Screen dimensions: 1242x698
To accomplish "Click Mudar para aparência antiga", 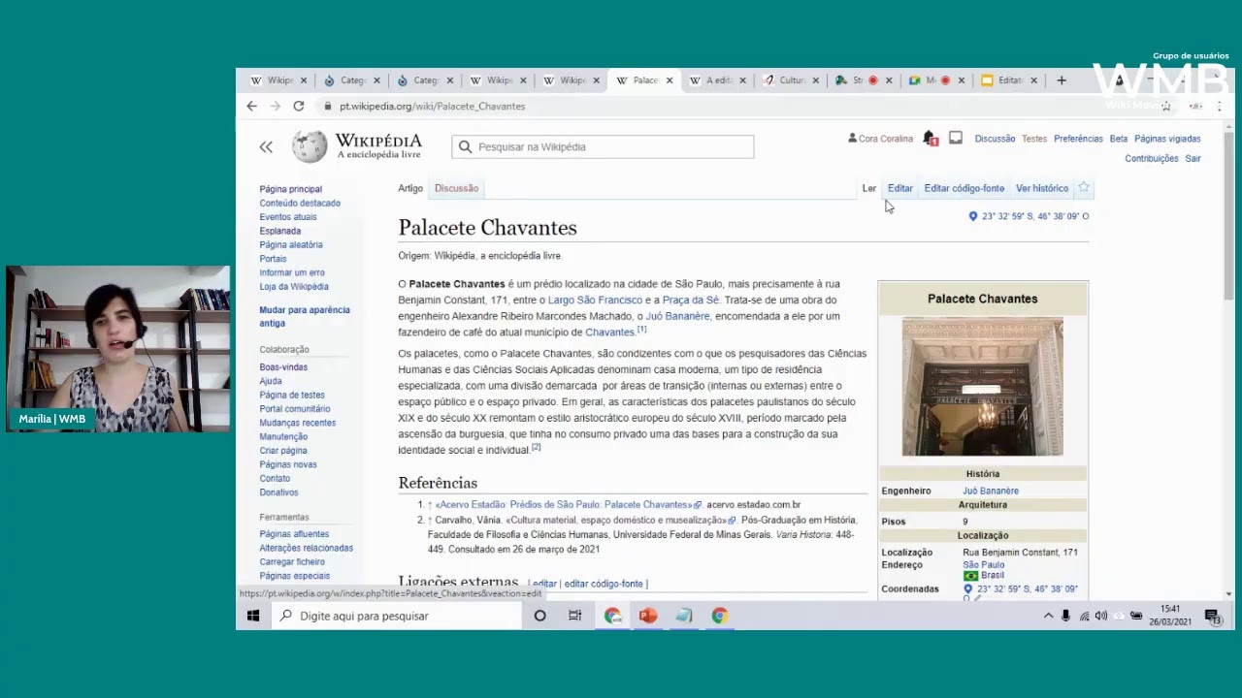I will pyautogui.click(x=305, y=316).
